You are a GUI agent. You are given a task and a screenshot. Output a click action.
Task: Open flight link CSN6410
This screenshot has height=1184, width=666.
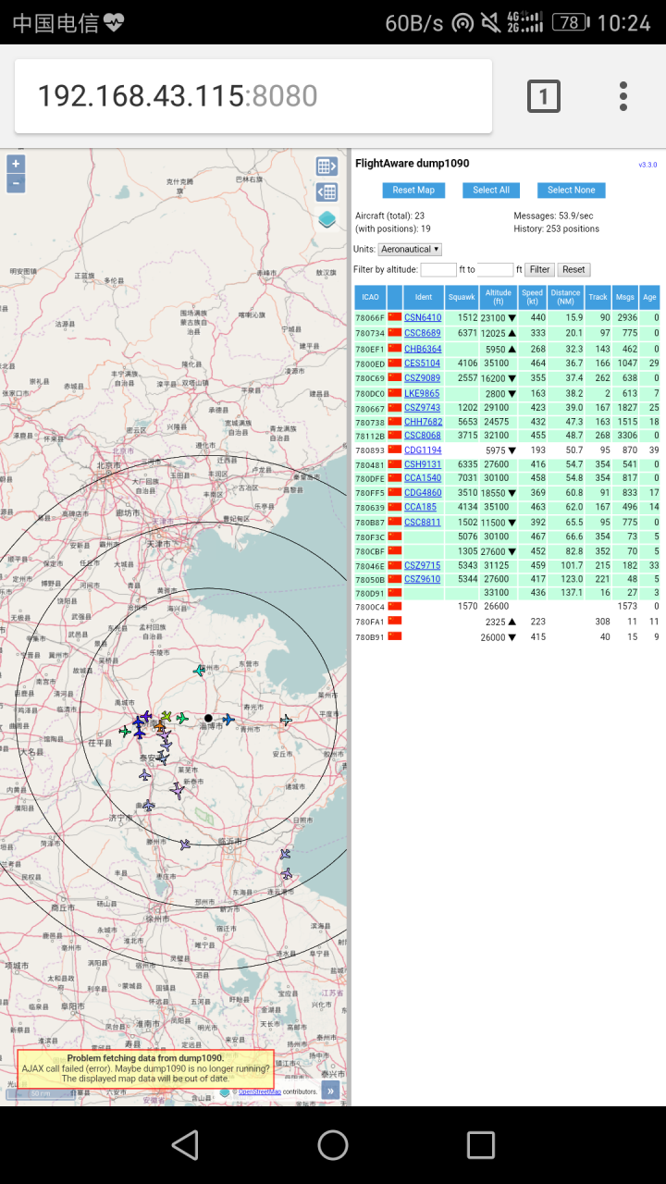coord(423,317)
